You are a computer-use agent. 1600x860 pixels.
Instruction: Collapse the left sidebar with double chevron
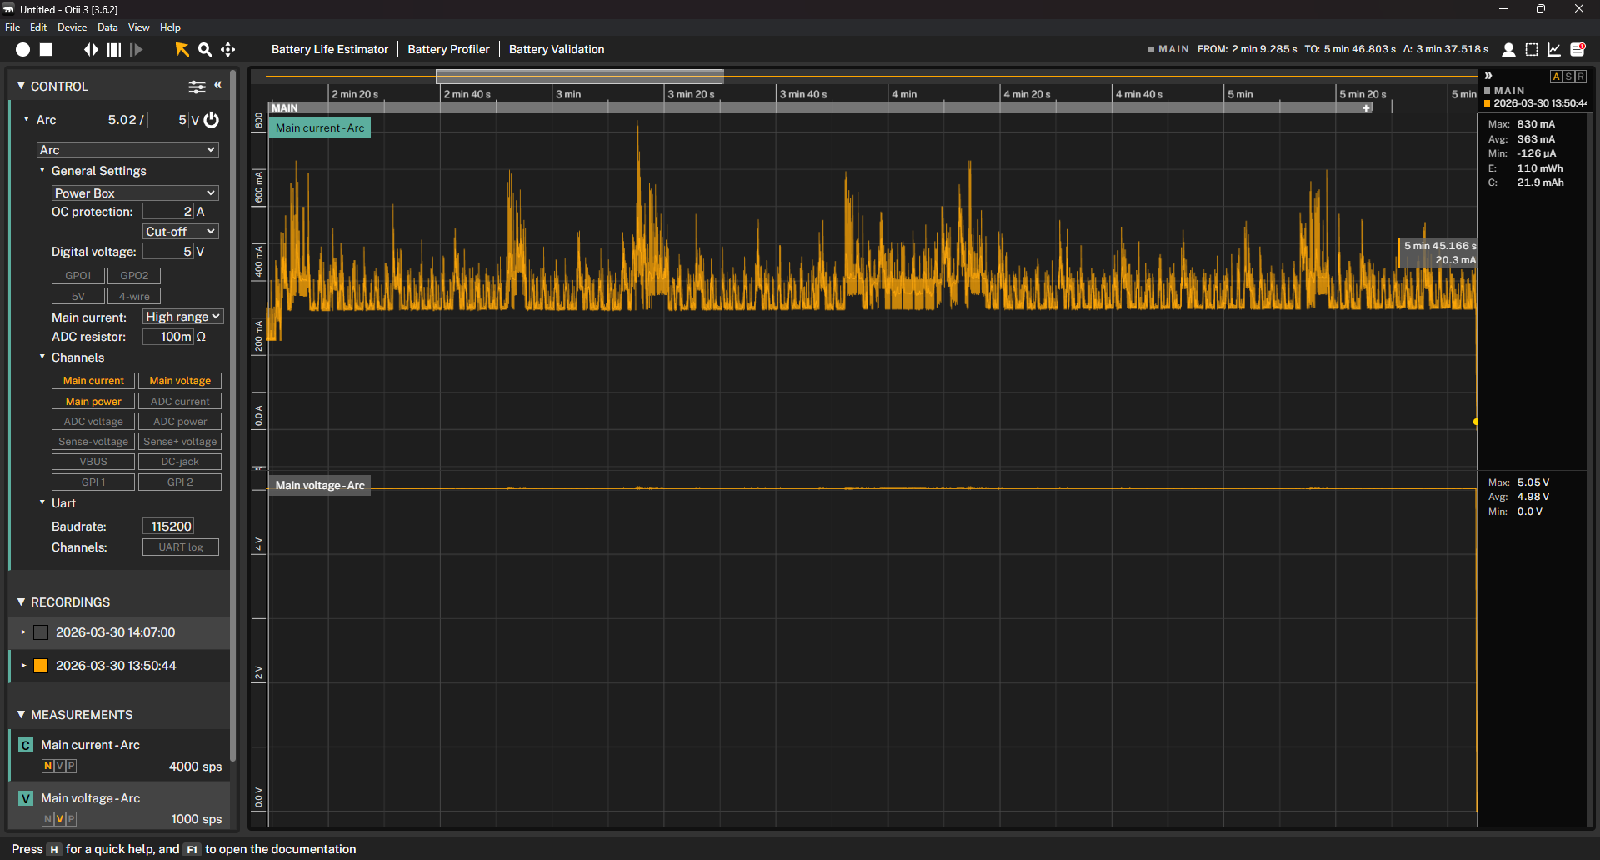click(218, 85)
